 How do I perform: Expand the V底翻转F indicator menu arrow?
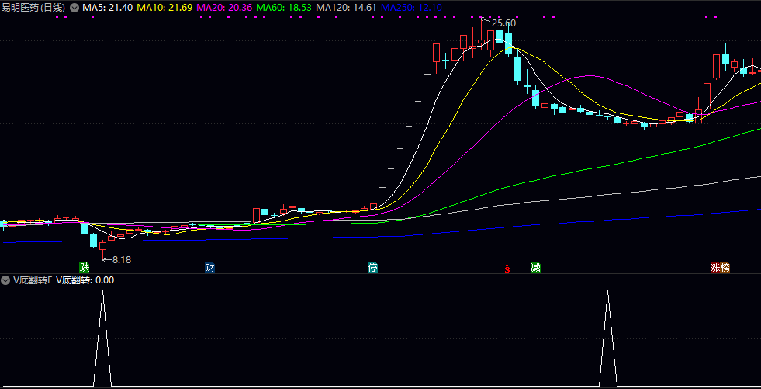(6, 280)
